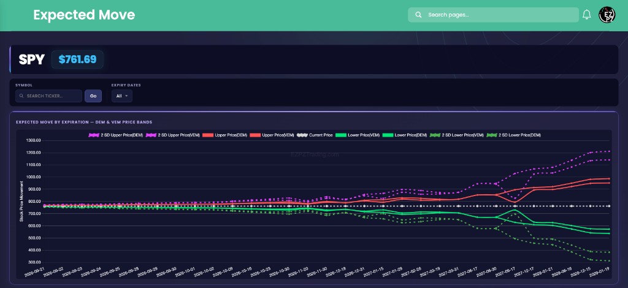This screenshot has height=288, width=628.
Task: Toggle Upper Price(VEM) legend series
Action: pos(272,135)
